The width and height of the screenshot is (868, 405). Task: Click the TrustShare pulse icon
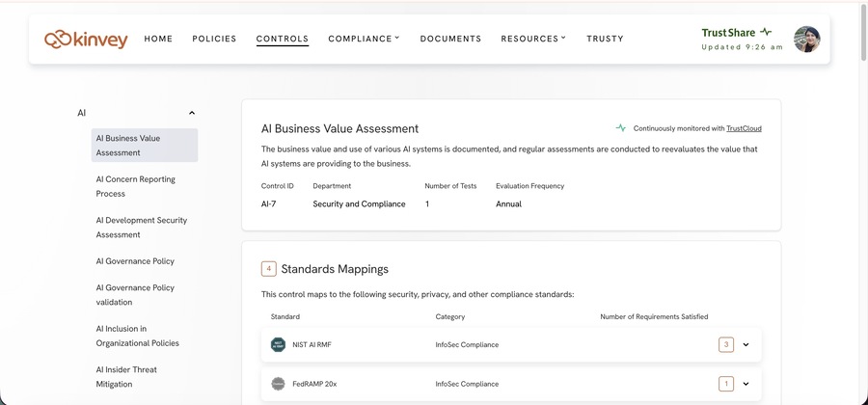pos(766,32)
